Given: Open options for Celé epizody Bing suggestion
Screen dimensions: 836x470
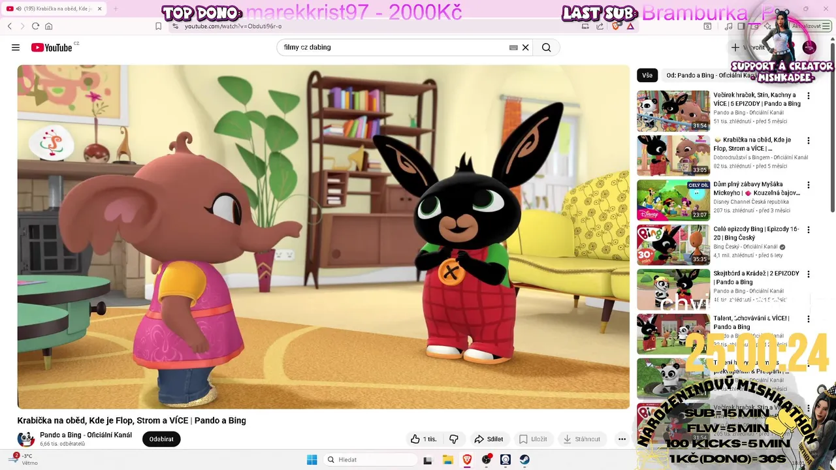Looking at the screenshot, I should (x=809, y=230).
